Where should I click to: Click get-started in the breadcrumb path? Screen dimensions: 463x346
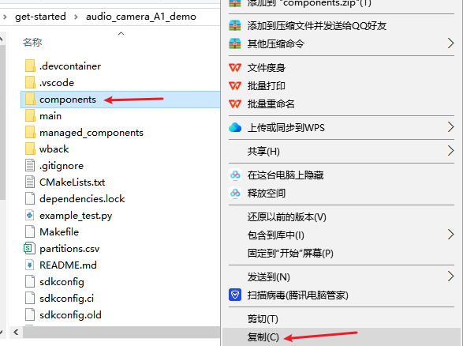pyautogui.click(x=40, y=17)
